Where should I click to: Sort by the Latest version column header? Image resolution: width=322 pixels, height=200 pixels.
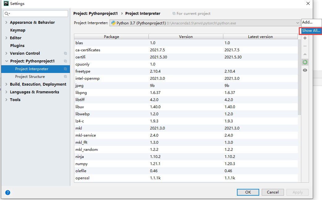click(260, 37)
